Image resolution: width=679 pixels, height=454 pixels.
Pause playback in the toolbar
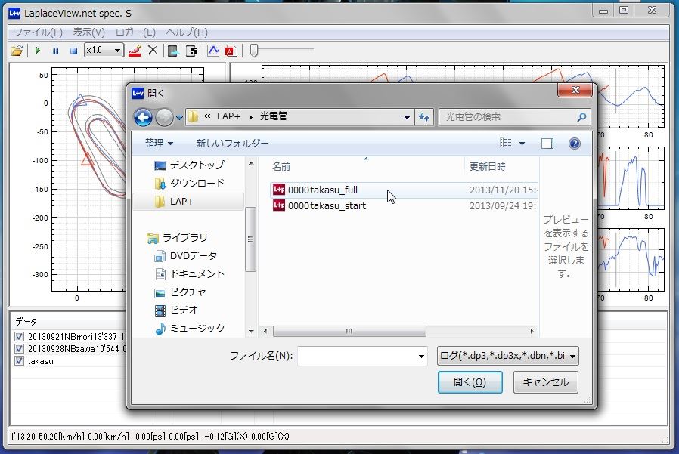[x=55, y=51]
